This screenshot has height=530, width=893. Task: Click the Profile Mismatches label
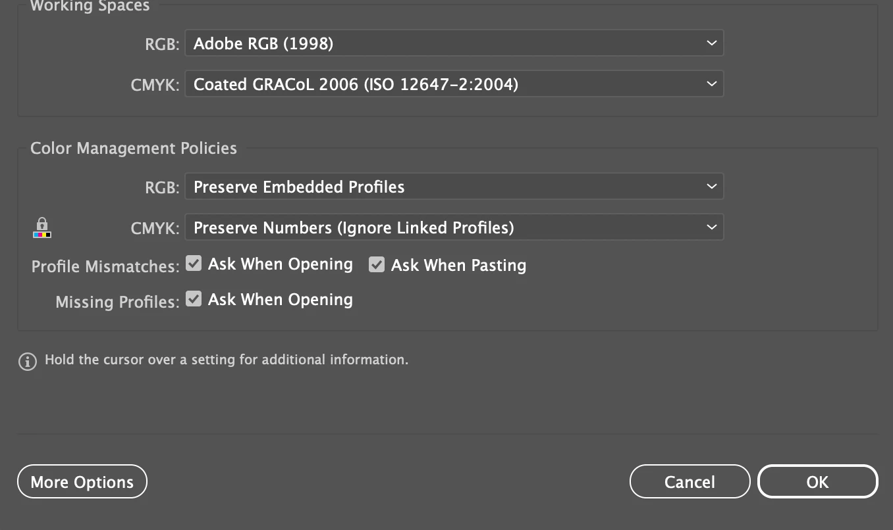(x=105, y=267)
